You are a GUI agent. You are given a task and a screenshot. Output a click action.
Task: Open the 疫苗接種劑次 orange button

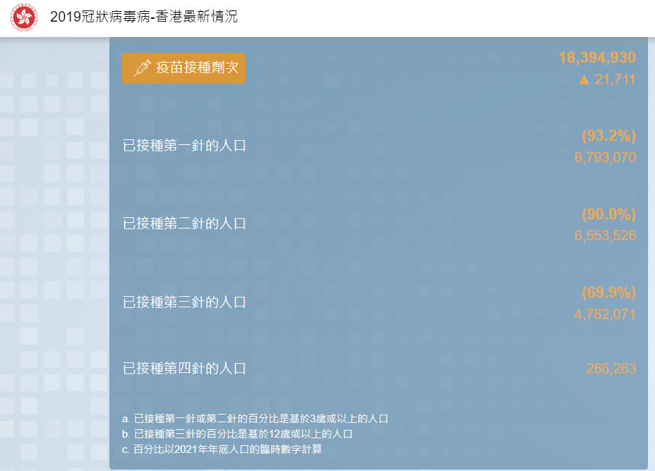[x=184, y=68]
